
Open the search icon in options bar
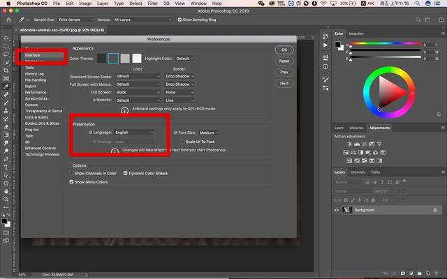pyautogui.click(x=418, y=20)
